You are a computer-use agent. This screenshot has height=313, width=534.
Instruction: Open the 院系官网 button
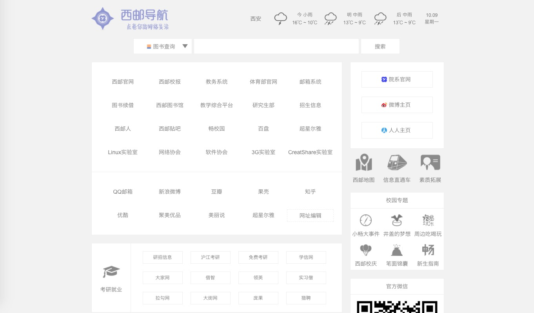397,79
